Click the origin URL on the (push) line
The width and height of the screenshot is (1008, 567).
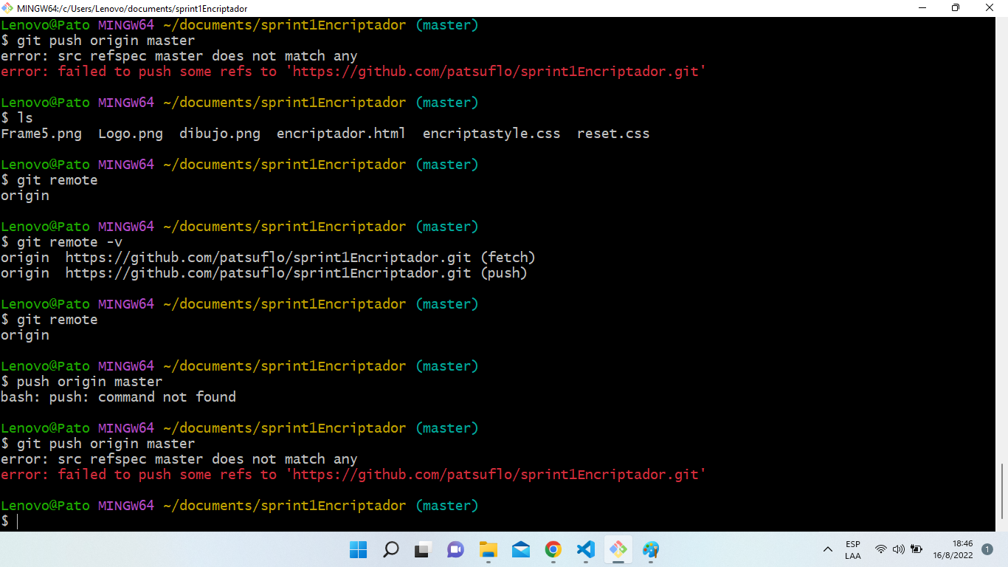coord(268,273)
